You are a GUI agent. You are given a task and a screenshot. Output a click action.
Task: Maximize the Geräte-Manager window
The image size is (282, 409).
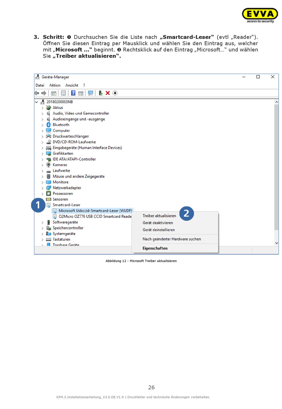(258, 77)
